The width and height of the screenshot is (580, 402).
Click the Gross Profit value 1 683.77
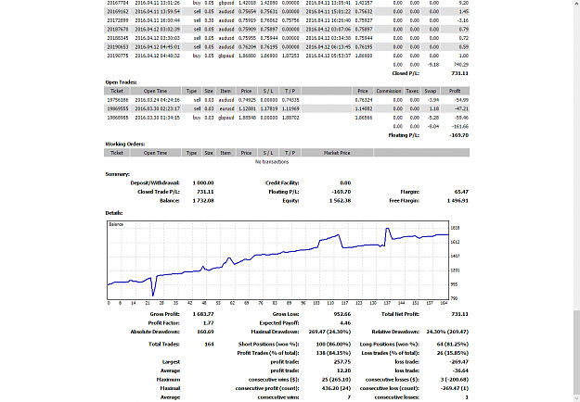click(203, 314)
